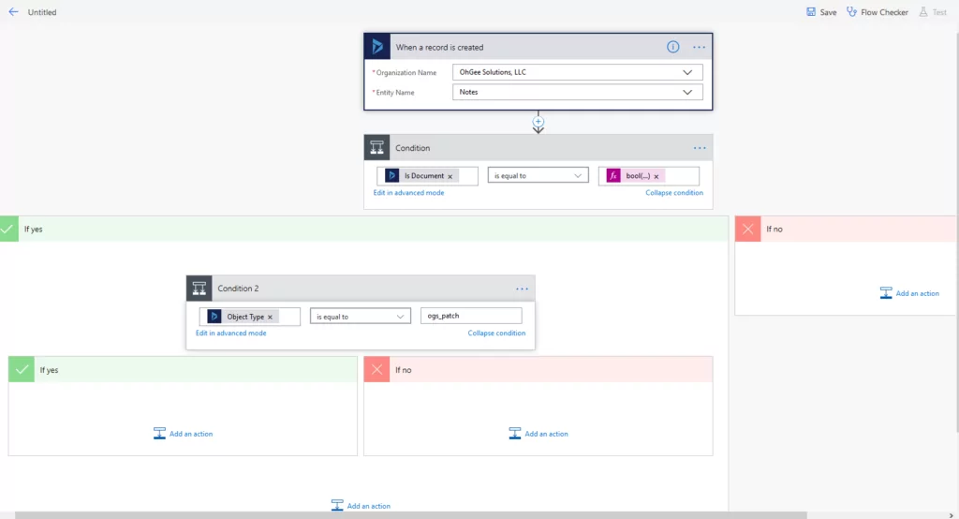Run Test from the toolbar

click(933, 12)
